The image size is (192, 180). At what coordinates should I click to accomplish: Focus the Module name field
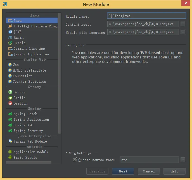(146, 16)
